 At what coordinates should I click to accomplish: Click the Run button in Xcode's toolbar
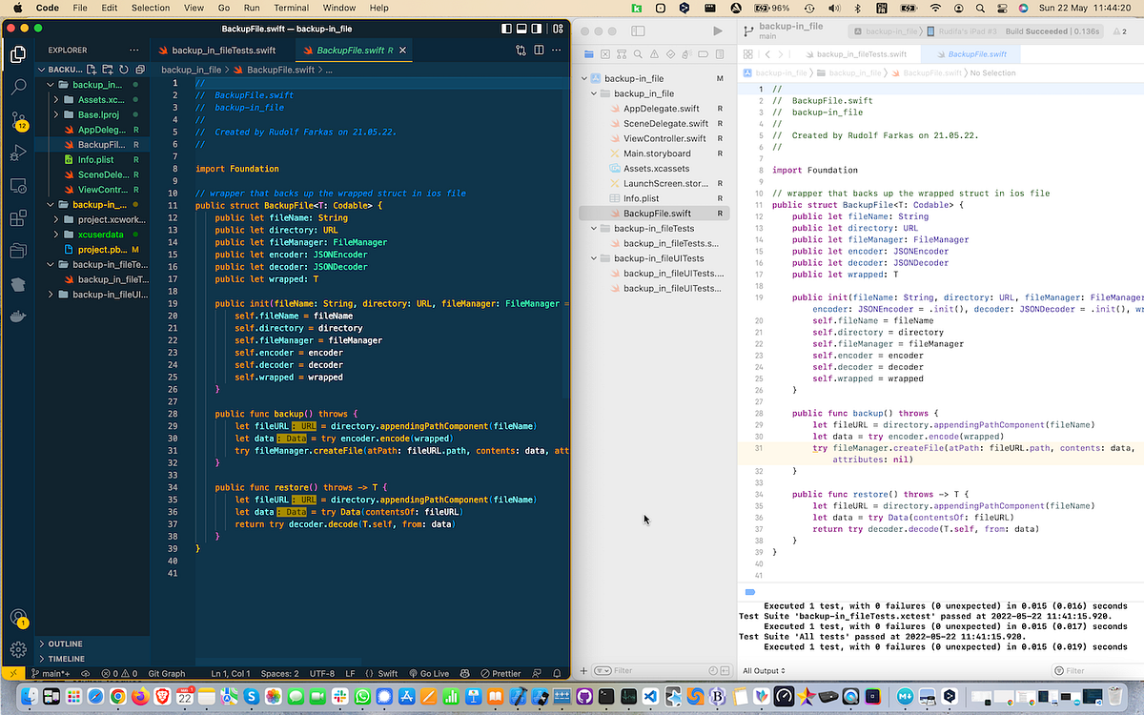point(718,30)
